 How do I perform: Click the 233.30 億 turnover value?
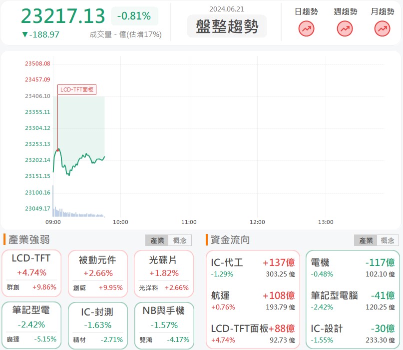coord(380,340)
